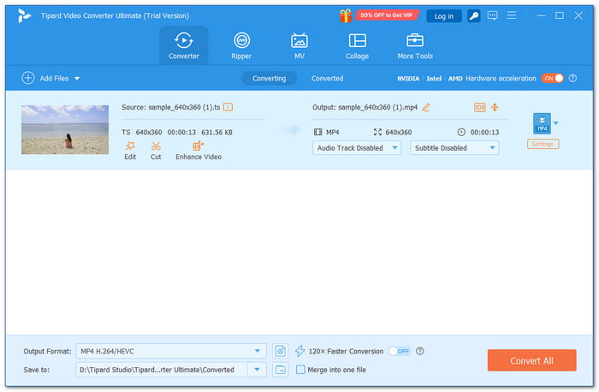Click the output resolution 640x360 icon
The image size is (599, 392).
pos(377,132)
